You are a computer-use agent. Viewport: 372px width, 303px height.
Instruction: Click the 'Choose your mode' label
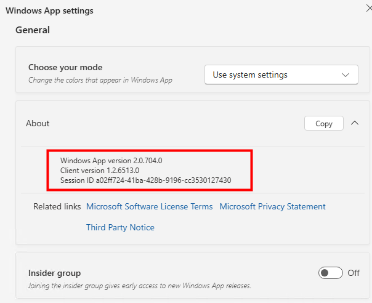coord(65,67)
